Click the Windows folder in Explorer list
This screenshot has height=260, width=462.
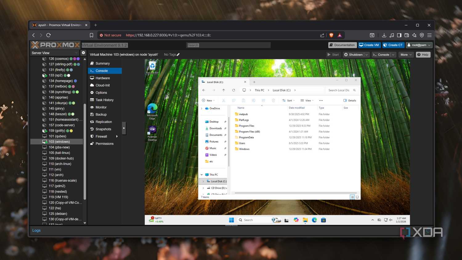(244, 149)
